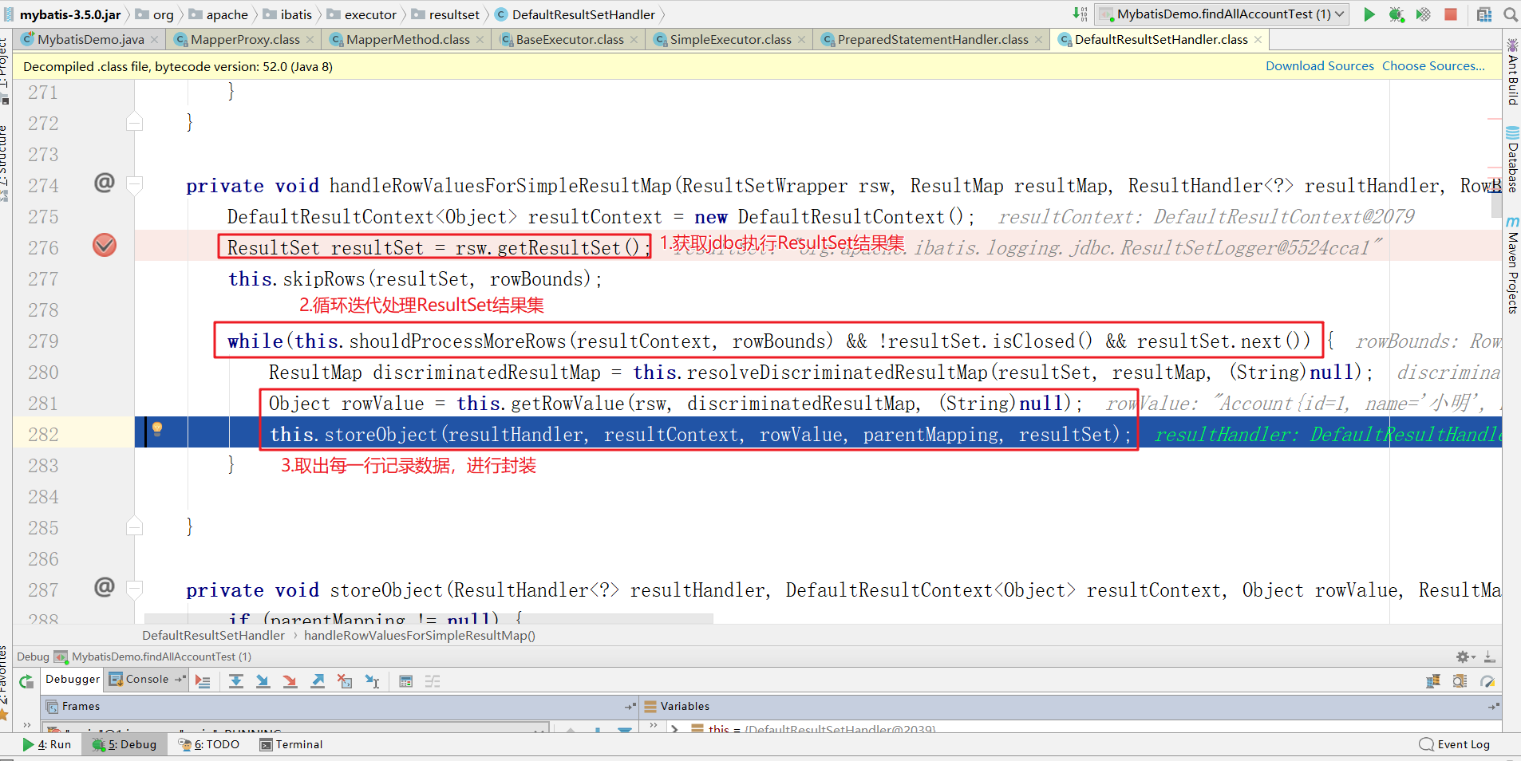
Task: Open the MapperMethod.class tab
Action: click(x=408, y=40)
